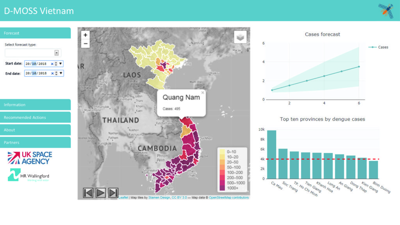Click the Dong Thap bar

351,167
